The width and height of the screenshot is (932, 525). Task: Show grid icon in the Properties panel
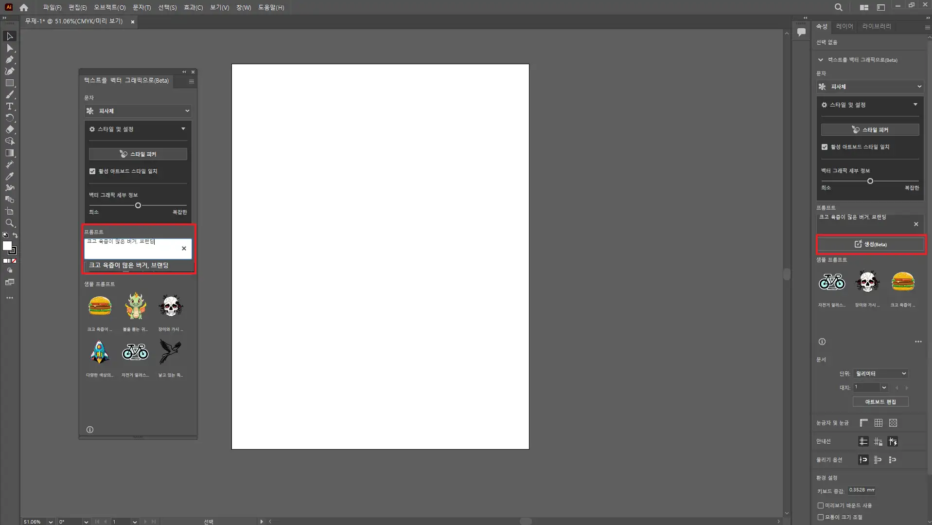[878, 423]
